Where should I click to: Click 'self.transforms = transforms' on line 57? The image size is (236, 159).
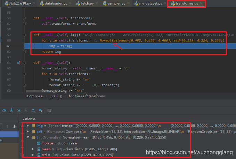pyautogui.click(x=68, y=24)
